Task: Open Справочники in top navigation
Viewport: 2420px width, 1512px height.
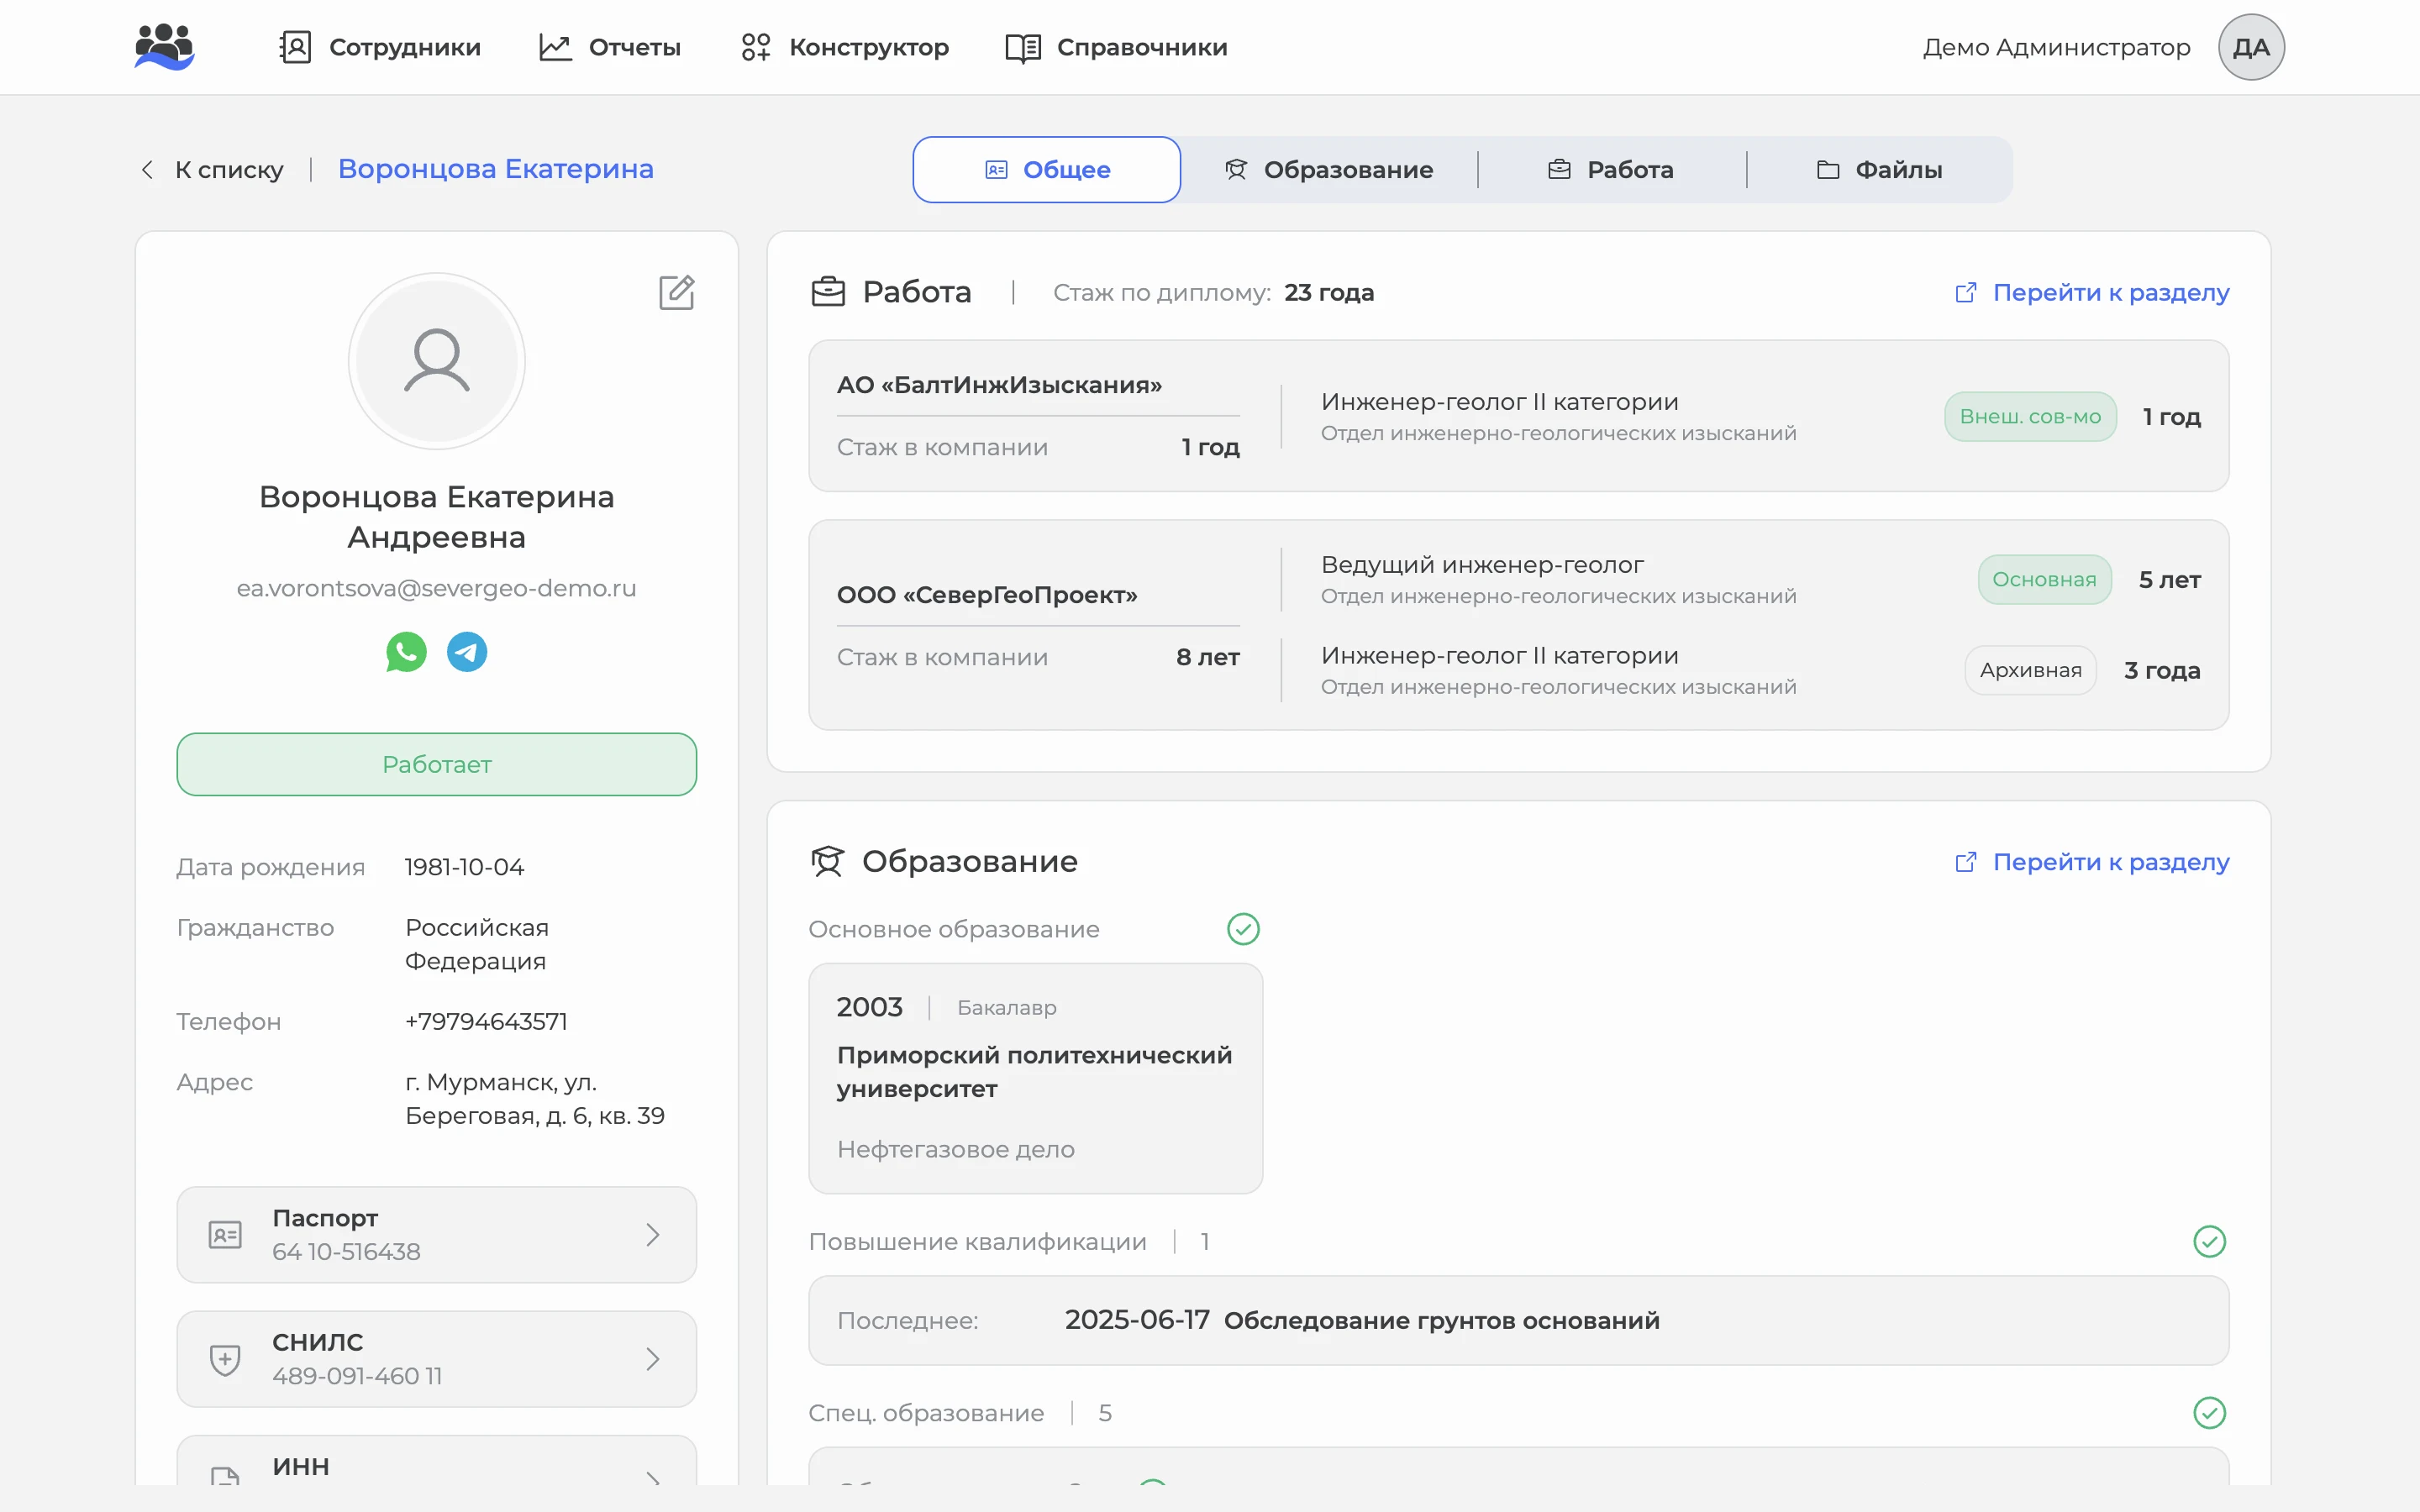Action: pos(1117,47)
